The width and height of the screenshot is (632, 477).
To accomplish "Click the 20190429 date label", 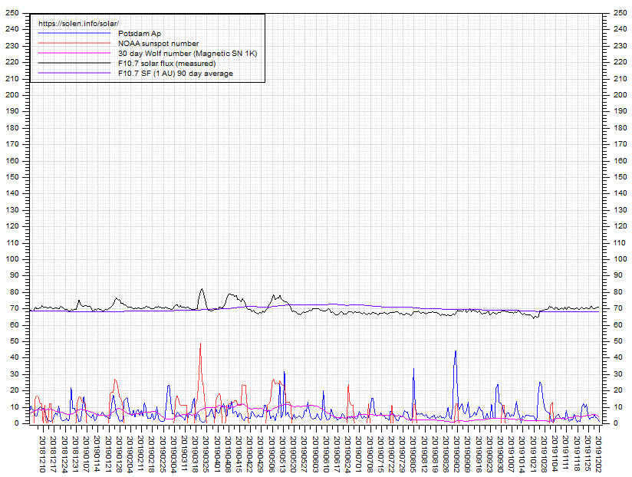I will point(261,454).
